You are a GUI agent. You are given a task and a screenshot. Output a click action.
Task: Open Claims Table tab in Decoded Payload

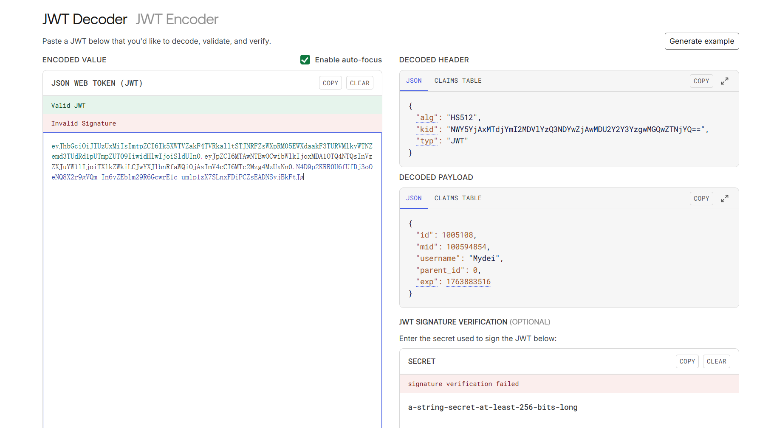[x=458, y=198]
